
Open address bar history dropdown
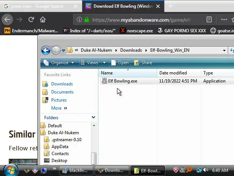pos(224,51)
